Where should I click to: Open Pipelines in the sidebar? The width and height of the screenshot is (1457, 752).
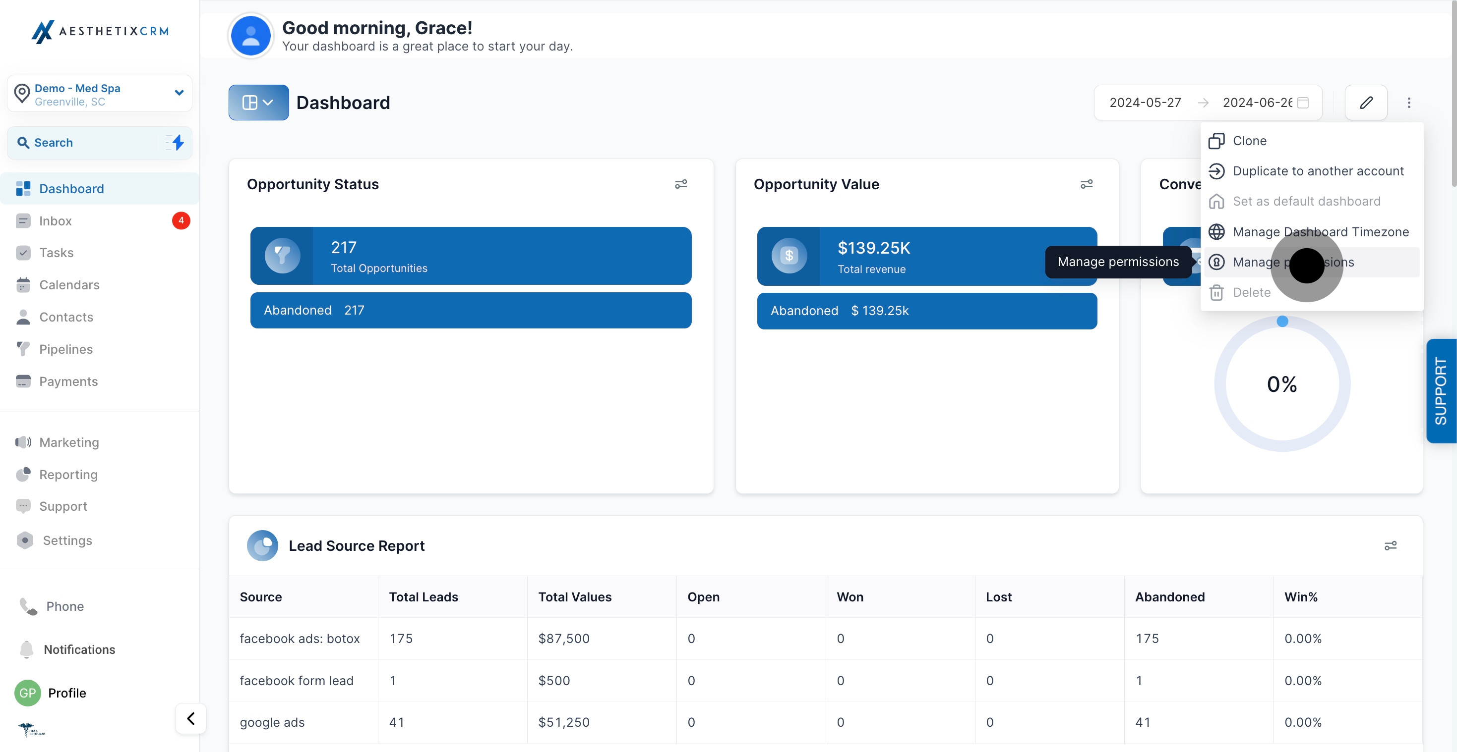[x=65, y=349]
